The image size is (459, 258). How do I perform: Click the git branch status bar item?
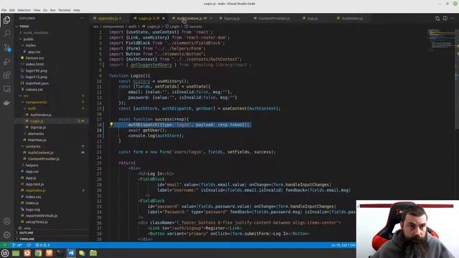click(17, 245)
